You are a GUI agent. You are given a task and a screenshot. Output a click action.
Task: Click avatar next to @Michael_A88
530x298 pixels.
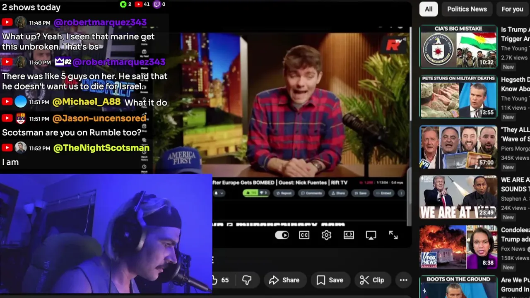(x=20, y=102)
